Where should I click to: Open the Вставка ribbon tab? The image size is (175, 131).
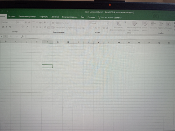pyautogui.click(x=12, y=16)
